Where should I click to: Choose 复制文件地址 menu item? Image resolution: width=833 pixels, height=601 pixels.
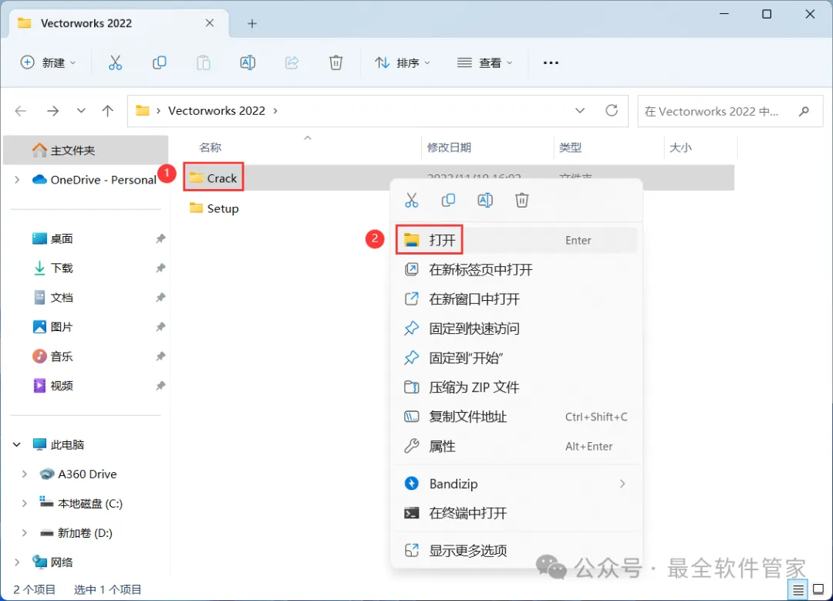pyautogui.click(x=516, y=417)
